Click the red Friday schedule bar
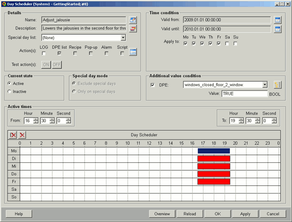The height and width of the screenshot is (222, 292). pos(213,182)
